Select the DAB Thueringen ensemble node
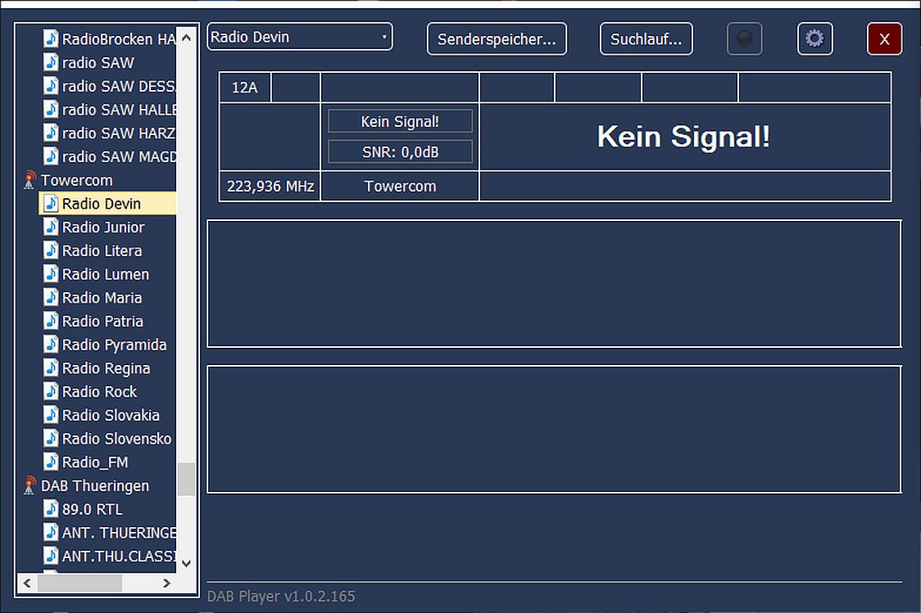This screenshot has width=921, height=613. click(x=94, y=485)
